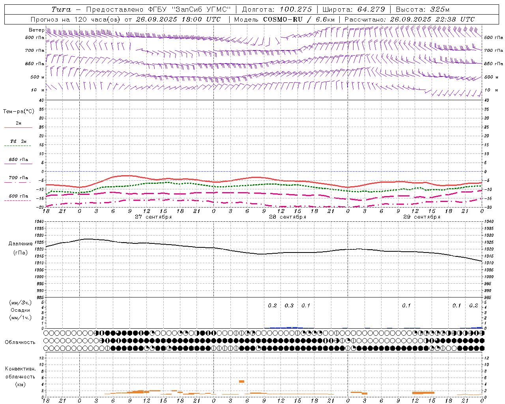Click the "Тем-ра(°C)" temperature panel label

(x=19, y=112)
